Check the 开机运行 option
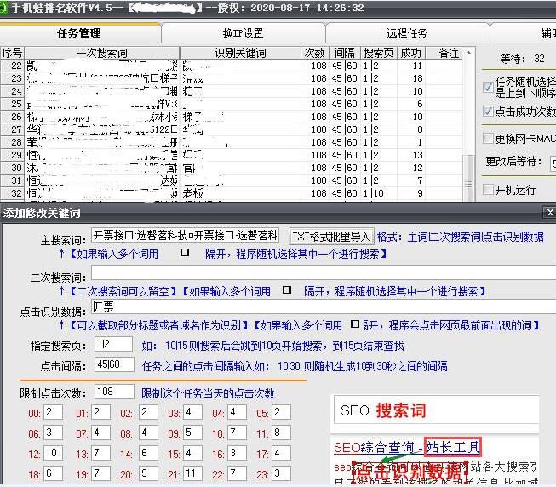556x487 pixels. click(x=488, y=189)
